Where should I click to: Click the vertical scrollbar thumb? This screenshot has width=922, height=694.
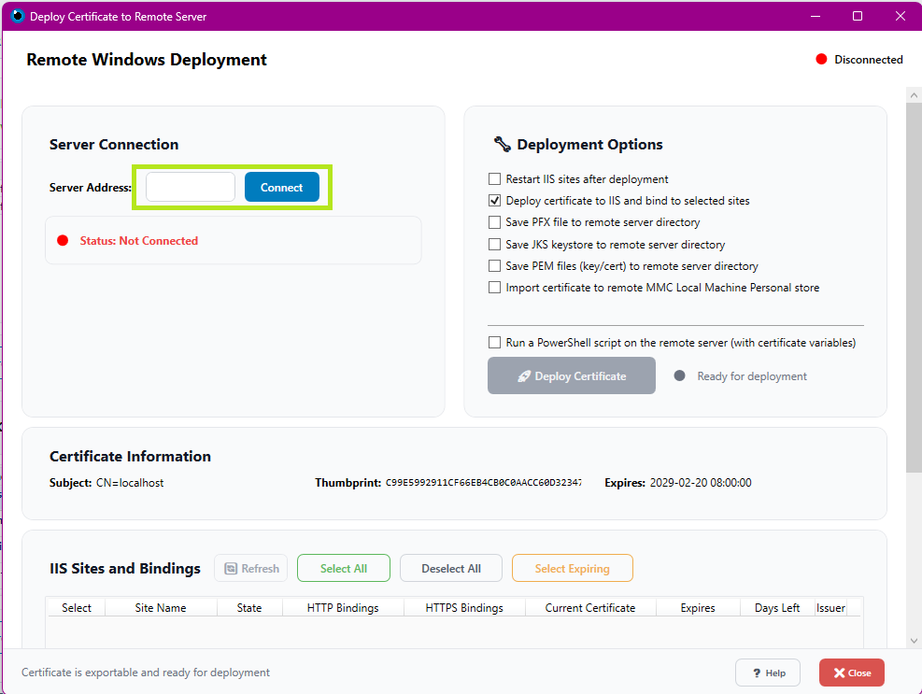[914, 287]
